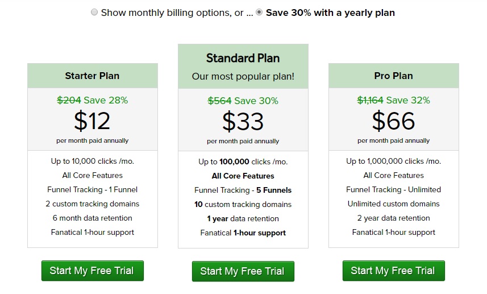Click the Standard Plan title

click(x=243, y=58)
